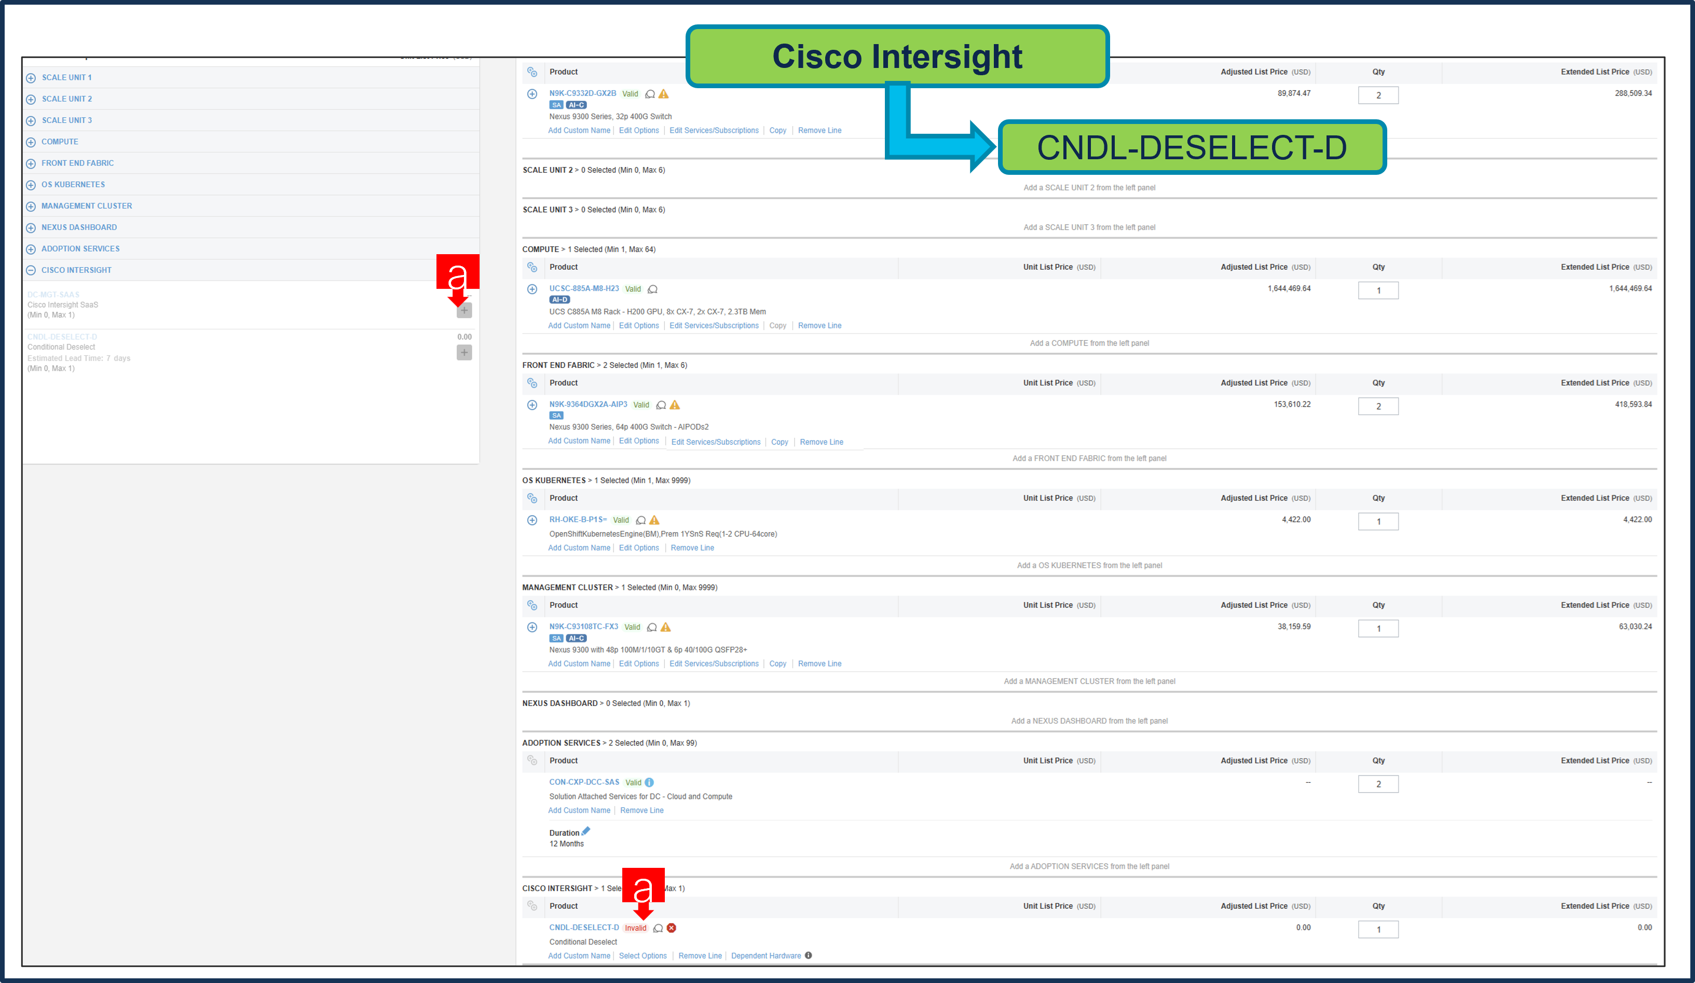Image resolution: width=1695 pixels, height=983 pixels.
Task: Expand details for UCSC-885A-M8-H23 product line
Action: tap(532, 289)
